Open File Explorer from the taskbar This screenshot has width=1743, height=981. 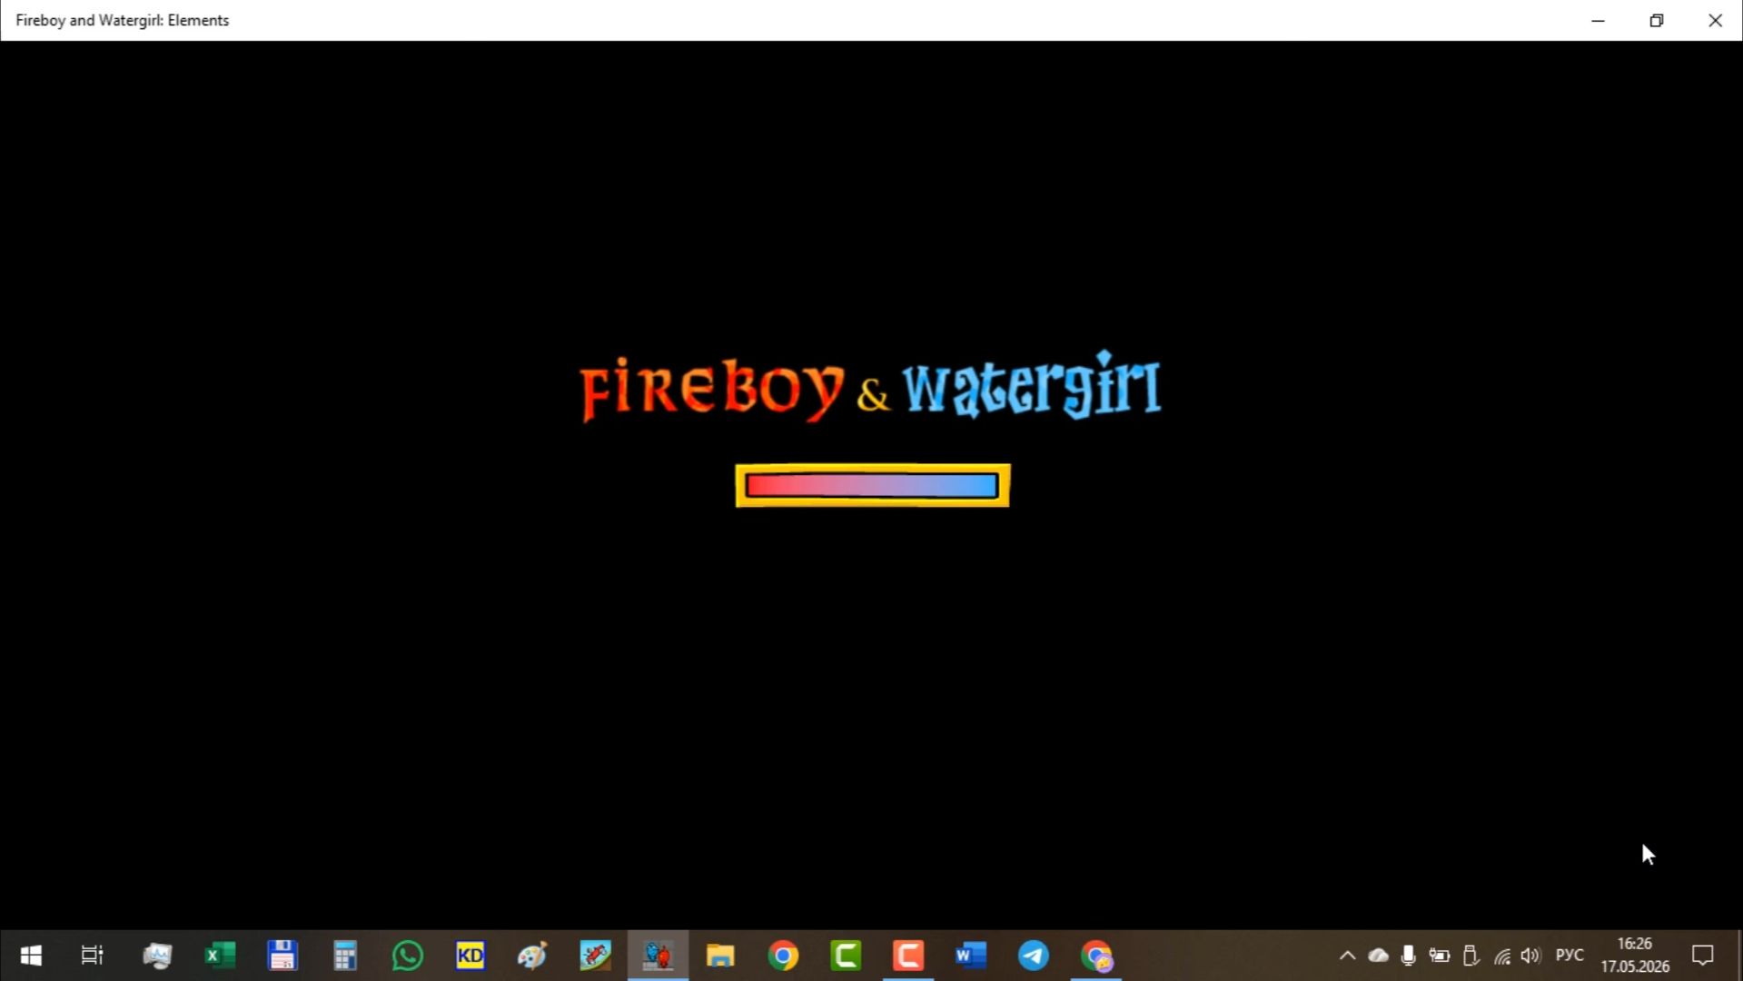tap(720, 956)
